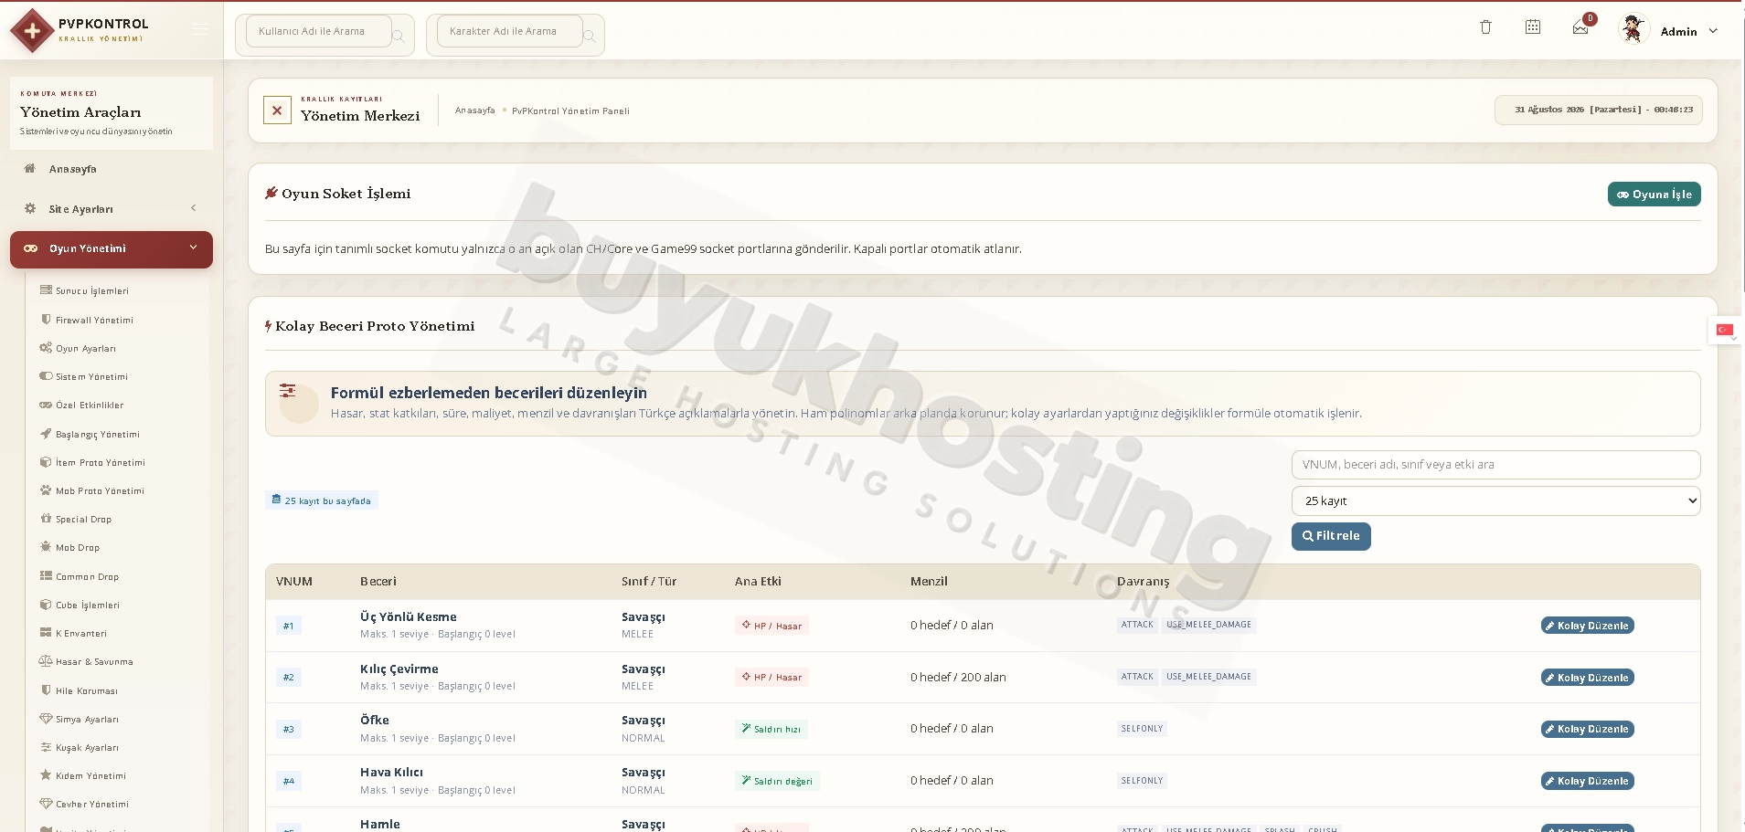
Task: Open the 25 kayıt page-size dropdown
Action: click(x=1495, y=500)
